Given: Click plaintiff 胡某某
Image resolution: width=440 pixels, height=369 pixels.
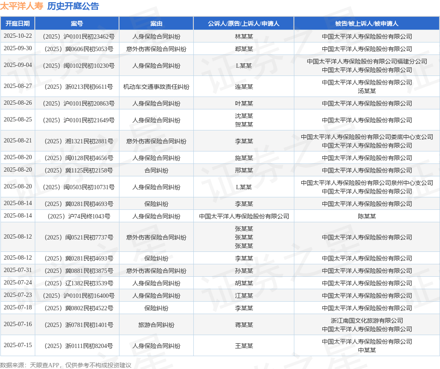Looking at the screenshot, I should click(x=244, y=283).
